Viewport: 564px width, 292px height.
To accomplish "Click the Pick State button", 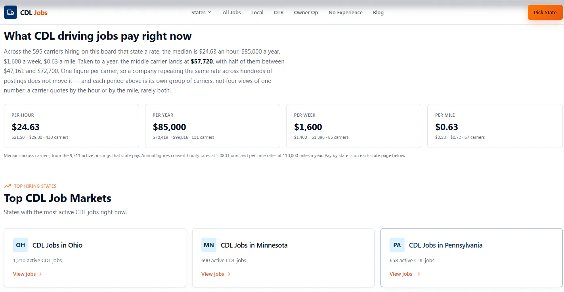I will (545, 12).
